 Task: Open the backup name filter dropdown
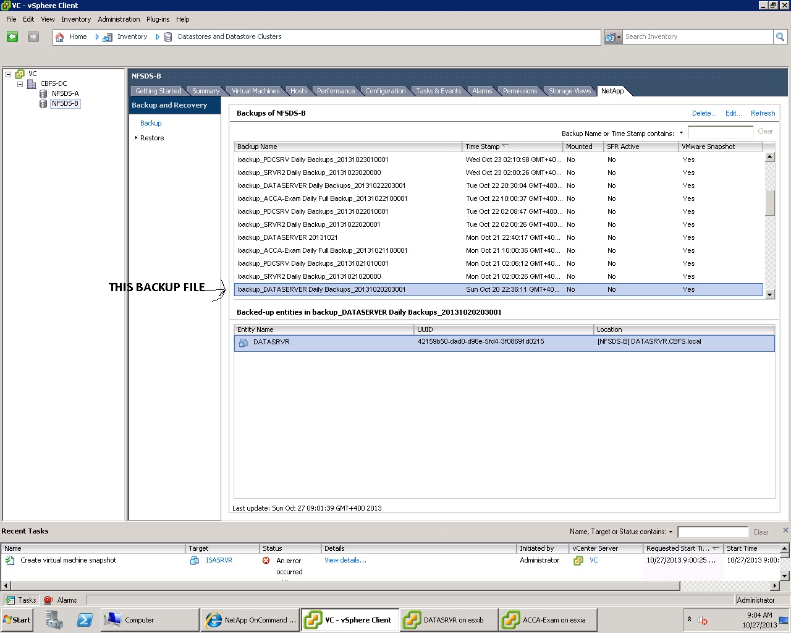[x=681, y=133]
